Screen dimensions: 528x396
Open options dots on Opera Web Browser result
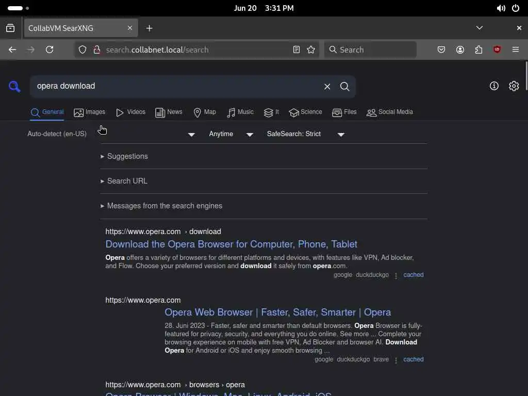396,360
